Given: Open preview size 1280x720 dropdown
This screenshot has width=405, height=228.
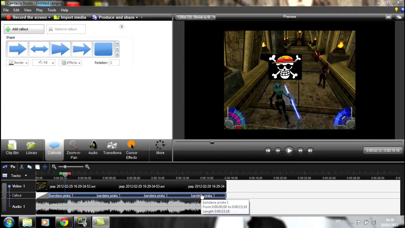Looking at the screenshot, I should click(x=196, y=17).
